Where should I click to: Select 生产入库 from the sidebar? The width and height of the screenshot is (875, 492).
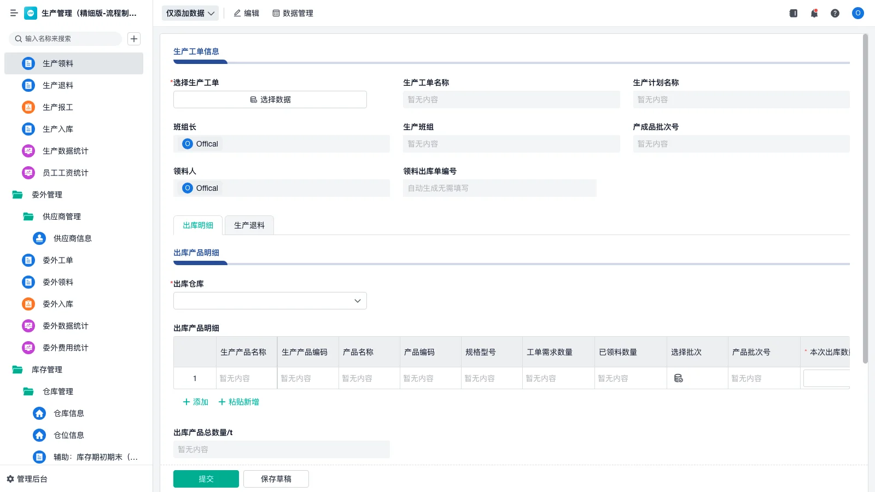click(57, 129)
